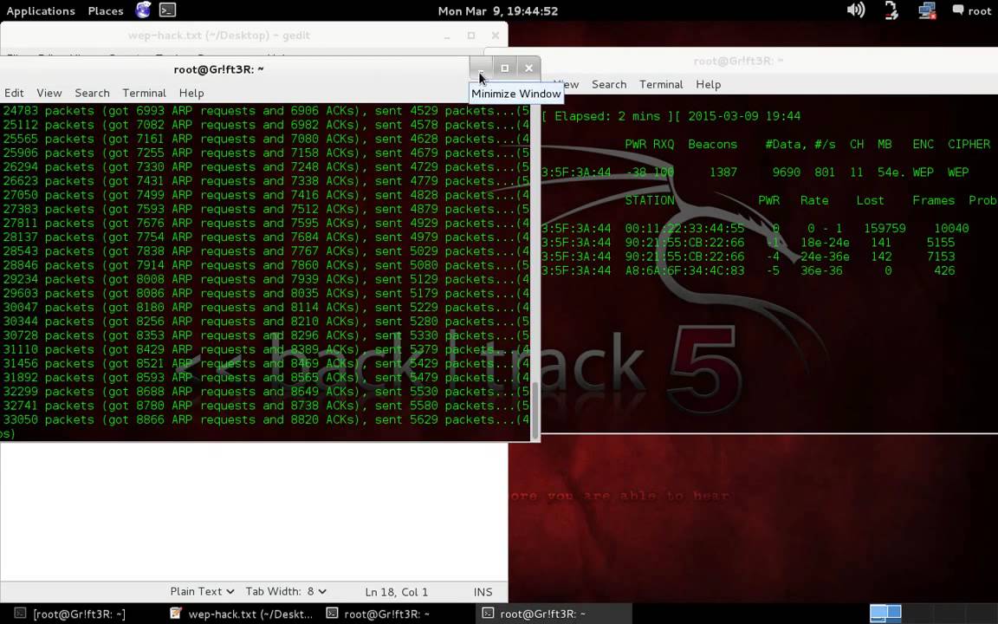Image resolution: width=998 pixels, height=624 pixels.
Task: Open Tab Width dropdown in gedit
Action: [x=286, y=592]
